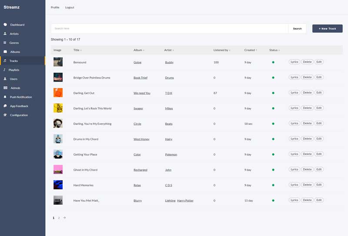The height and width of the screenshot is (236, 348).
Task: Select the Genres icon in sidebar
Action: 5,43
